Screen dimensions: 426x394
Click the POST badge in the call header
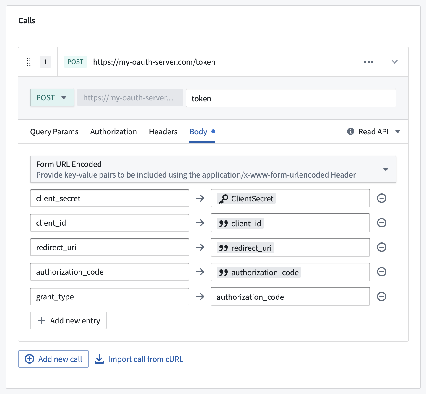coord(75,62)
